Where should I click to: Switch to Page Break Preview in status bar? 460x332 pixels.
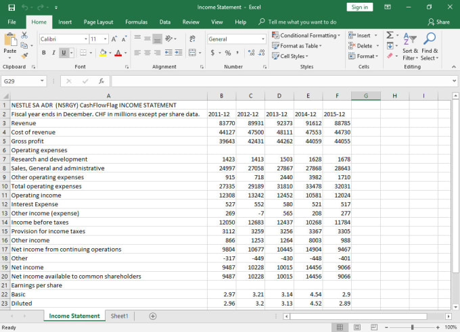(x=374, y=327)
